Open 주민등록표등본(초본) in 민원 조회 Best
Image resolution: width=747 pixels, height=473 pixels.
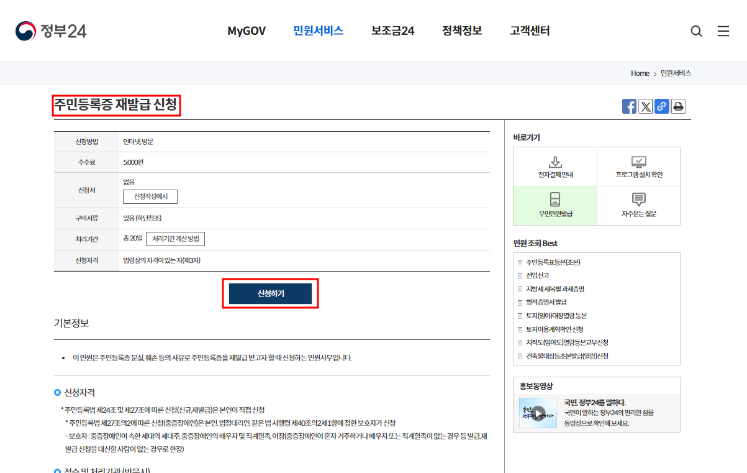tap(555, 262)
